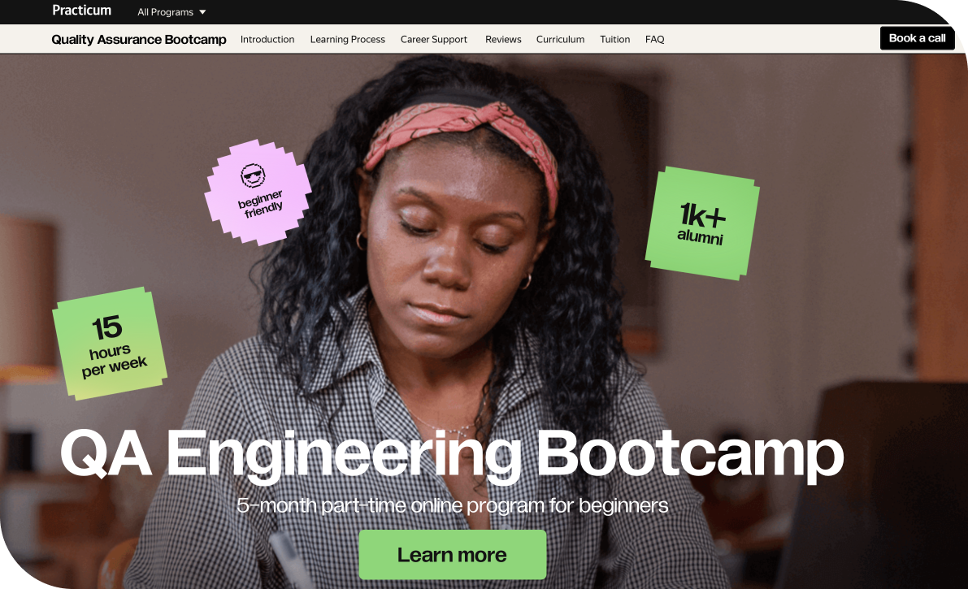Click the arrow beside All Programs
968x589 pixels.
(202, 12)
